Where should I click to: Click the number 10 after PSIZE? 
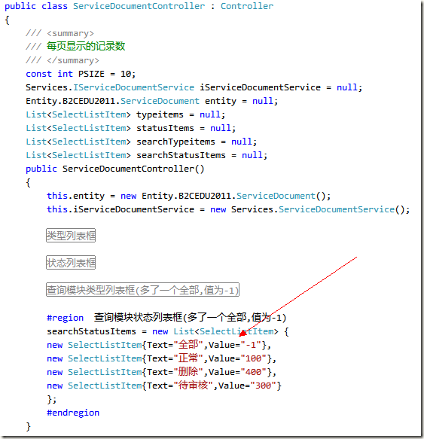[x=126, y=74]
